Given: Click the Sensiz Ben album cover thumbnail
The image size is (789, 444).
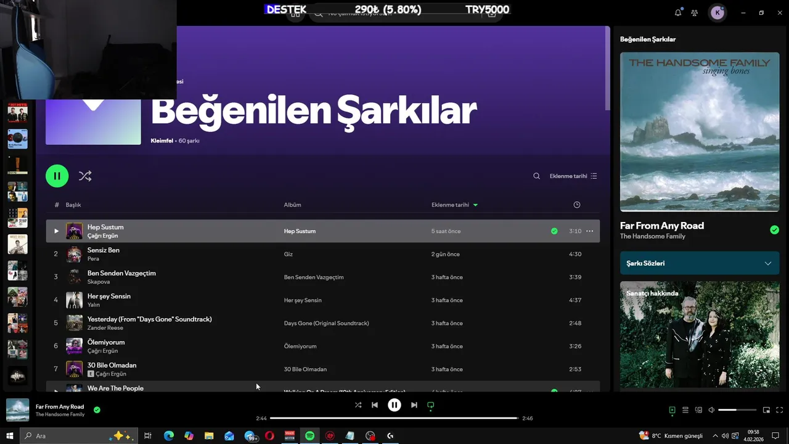Looking at the screenshot, I should pyautogui.click(x=74, y=254).
